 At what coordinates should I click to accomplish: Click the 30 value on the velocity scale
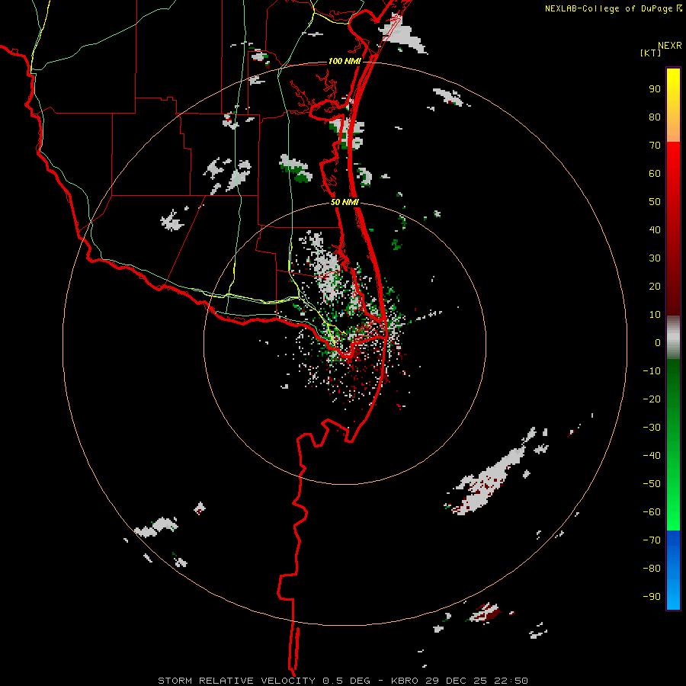pos(655,258)
